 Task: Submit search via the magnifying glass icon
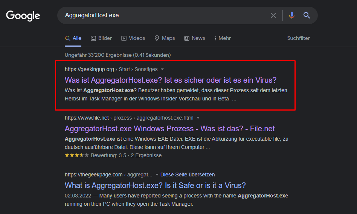point(307,15)
